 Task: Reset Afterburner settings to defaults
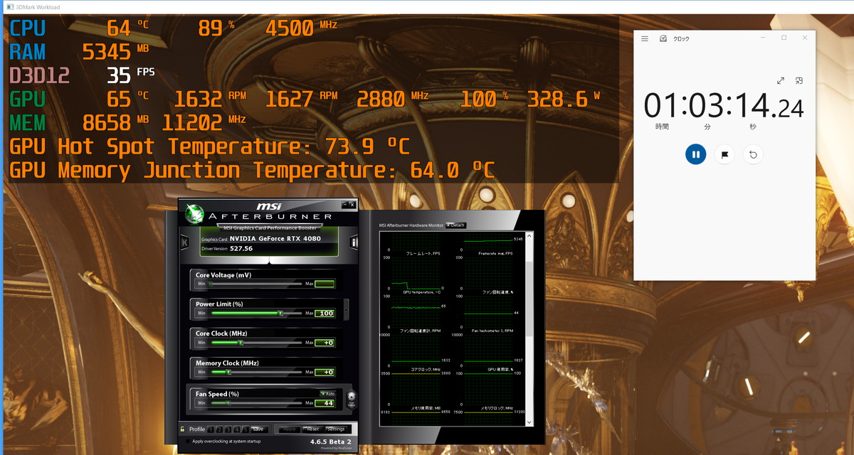tap(312, 429)
